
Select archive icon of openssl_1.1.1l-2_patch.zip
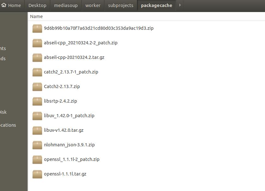tap(37, 160)
